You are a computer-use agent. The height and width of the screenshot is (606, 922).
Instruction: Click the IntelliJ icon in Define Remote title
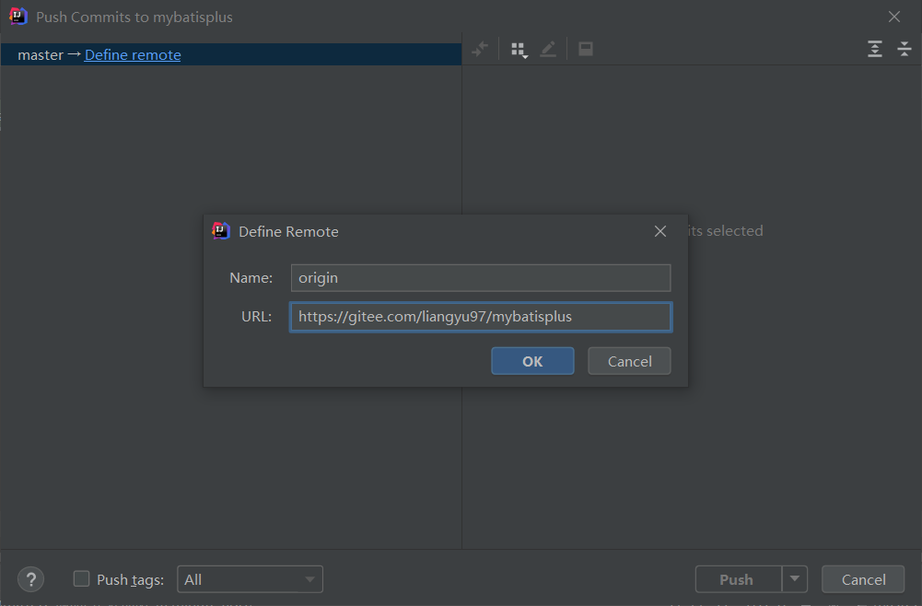(220, 231)
